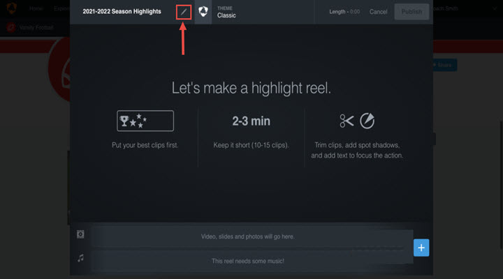This screenshot has height=279, width=503.
Task: Click the pencil edit title icon
Action: coord(184,12)
